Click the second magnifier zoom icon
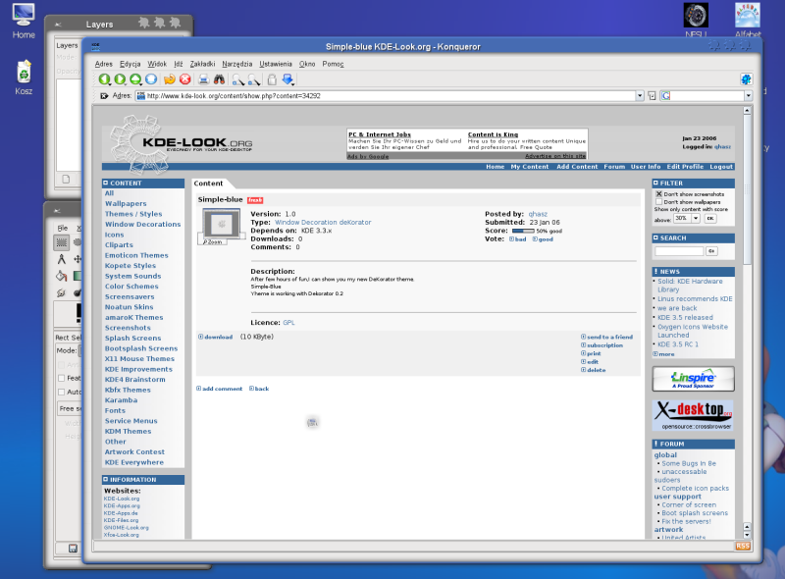Image resolution: width=785 pixels, height=579 pixels. pos(254,79)
